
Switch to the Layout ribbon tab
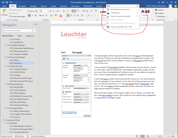point(53,6)
